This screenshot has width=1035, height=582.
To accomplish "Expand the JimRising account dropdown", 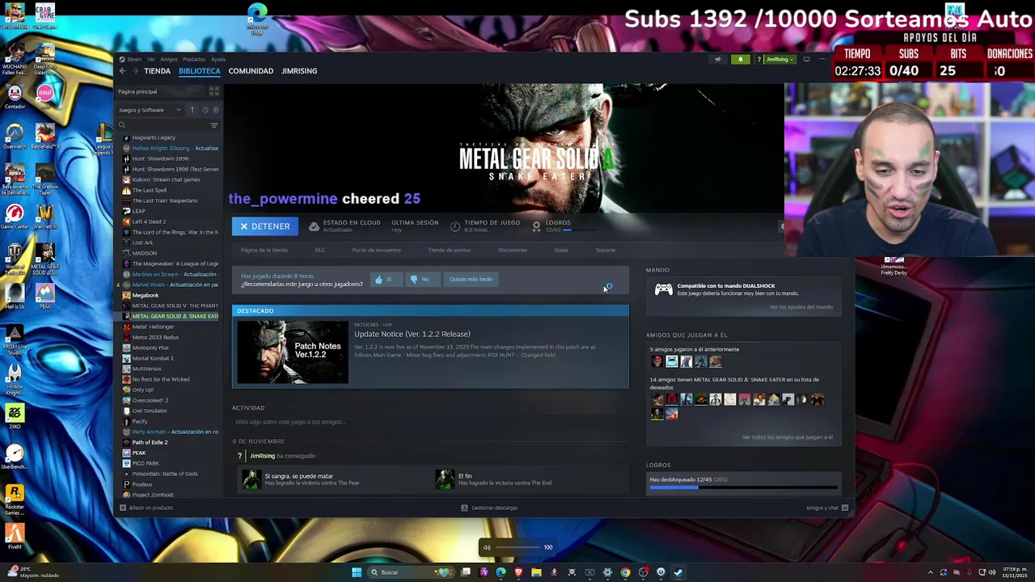I will tap(779, 59).
